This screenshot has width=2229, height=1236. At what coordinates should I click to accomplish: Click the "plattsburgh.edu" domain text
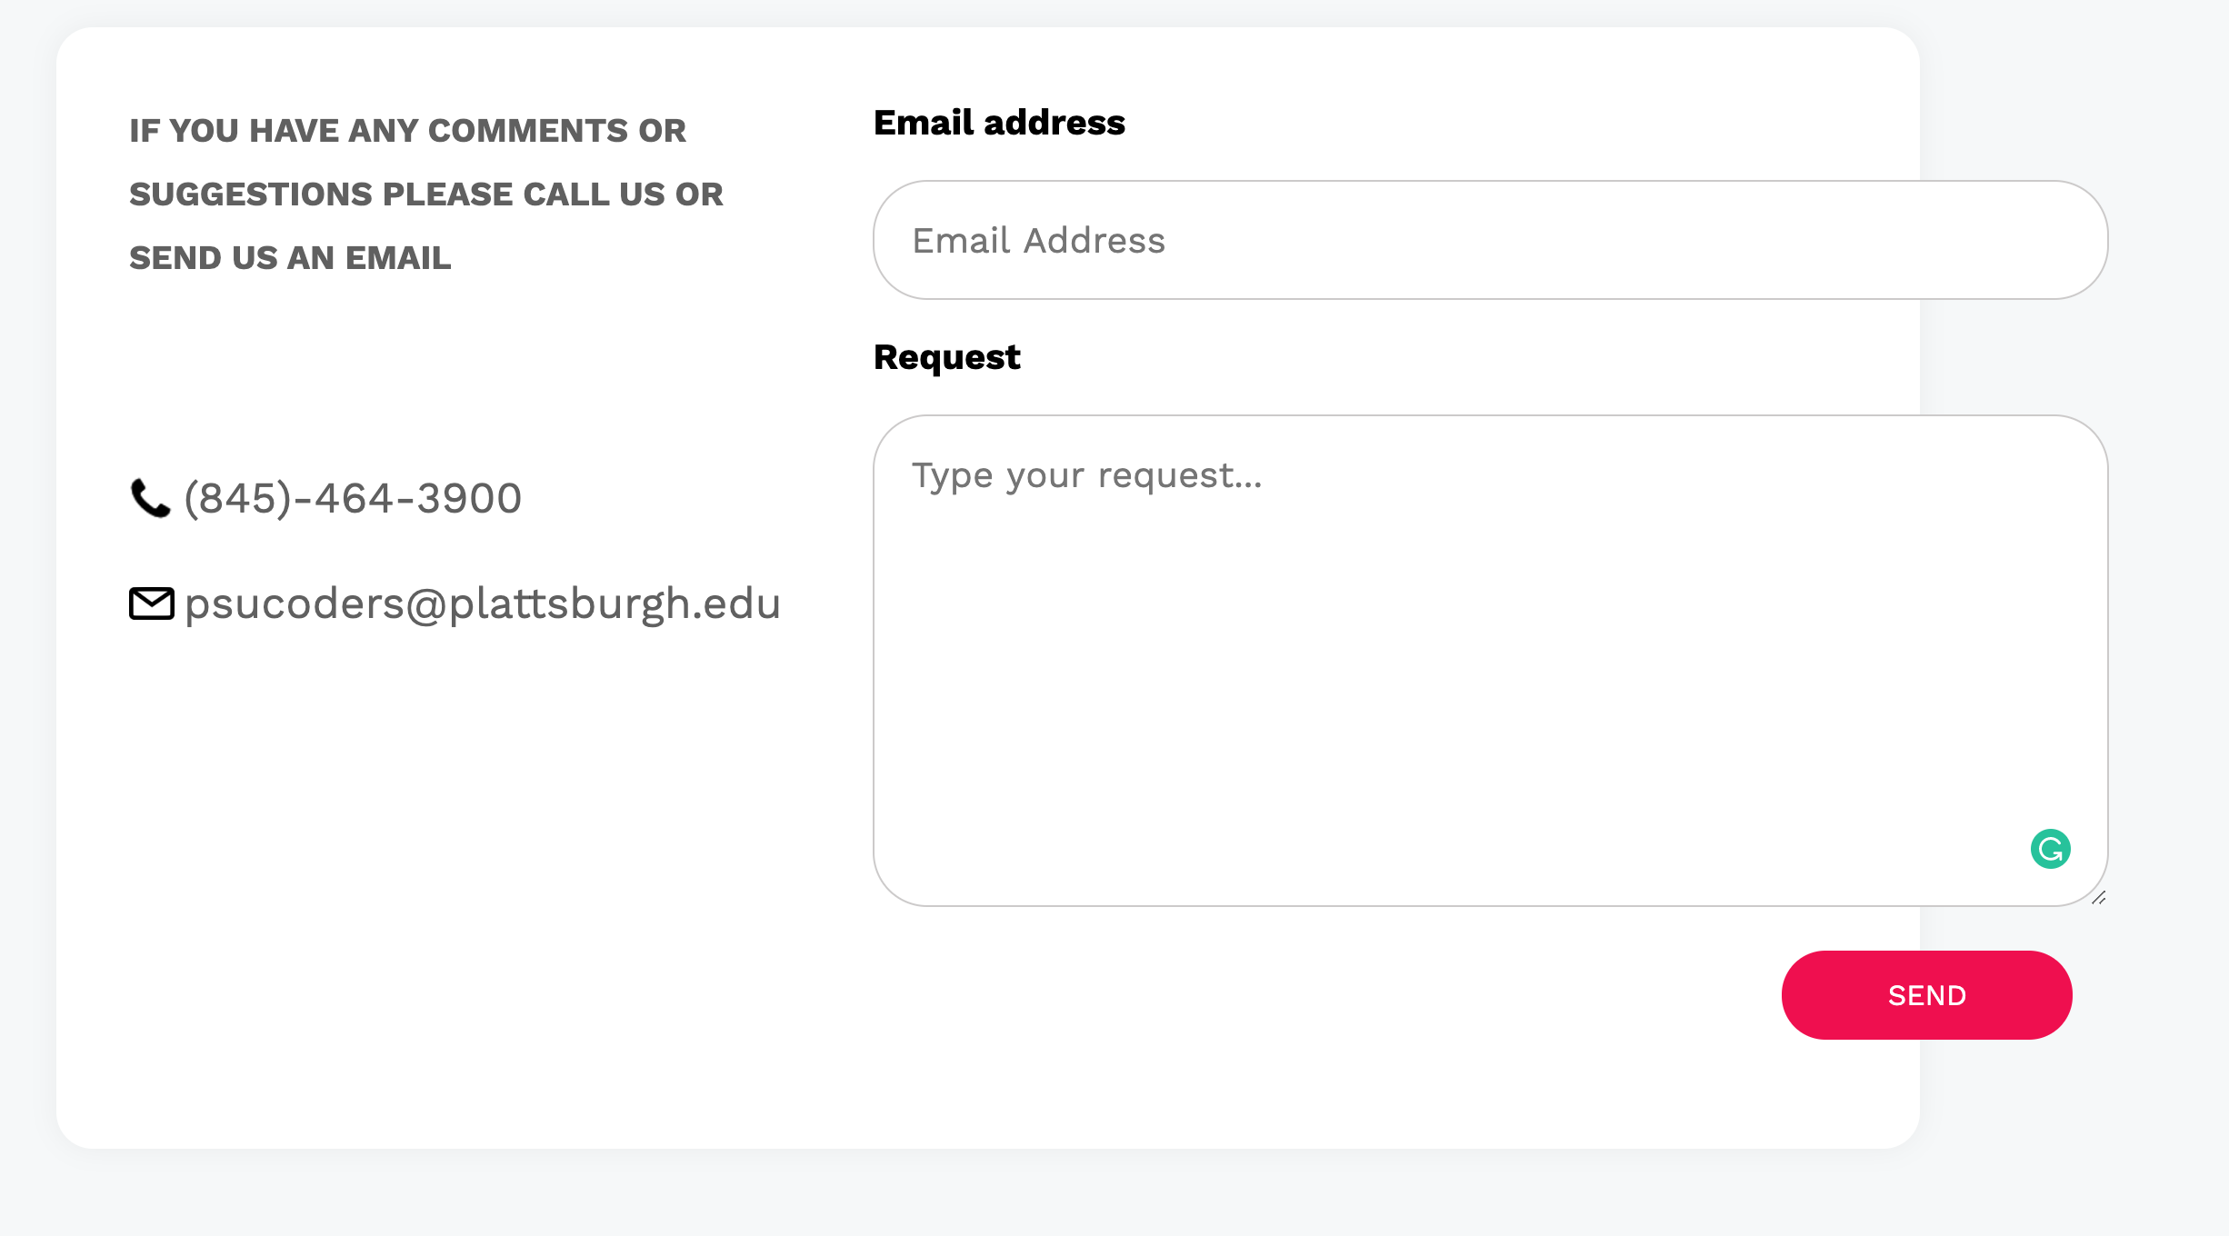tap(615, 603)
